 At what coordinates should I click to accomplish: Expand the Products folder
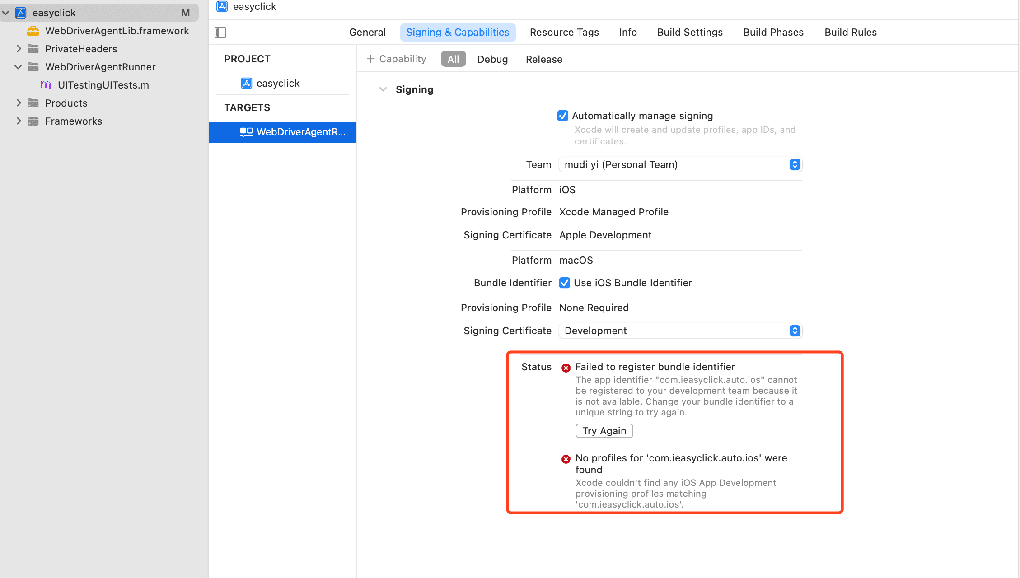pyautogui.click(x=19, y=103)
